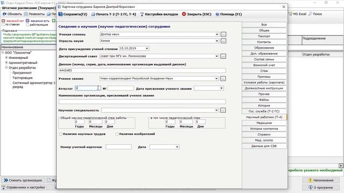
Task: Save the employee card with Сохранить(F2)
Action: 73,14
